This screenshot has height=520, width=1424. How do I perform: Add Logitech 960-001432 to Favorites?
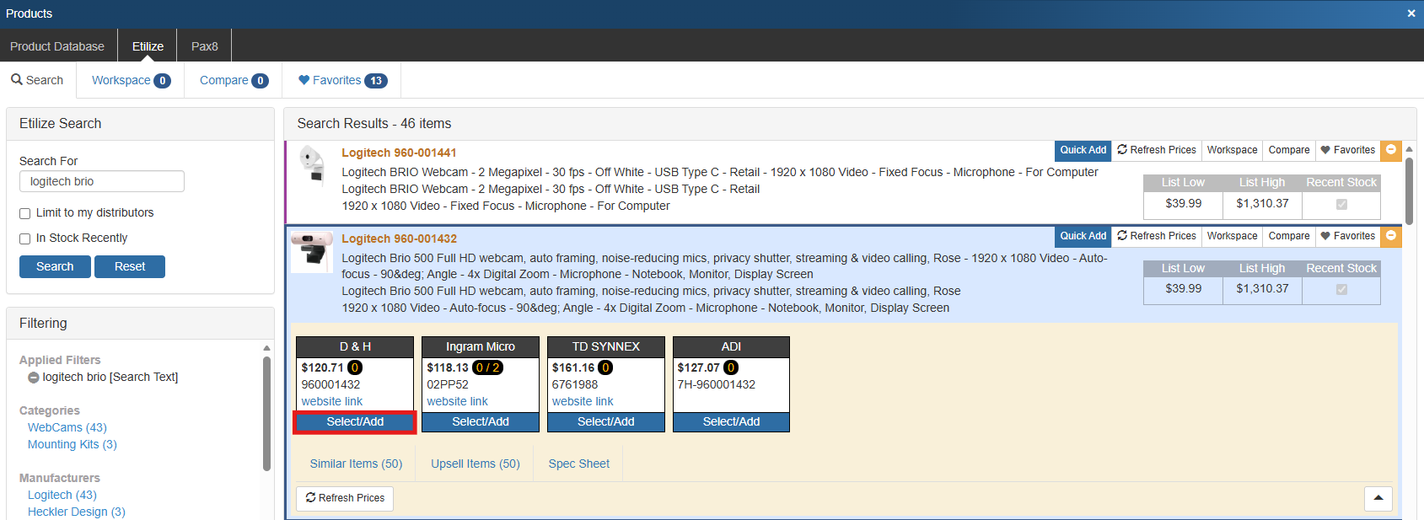(1347, 236)
